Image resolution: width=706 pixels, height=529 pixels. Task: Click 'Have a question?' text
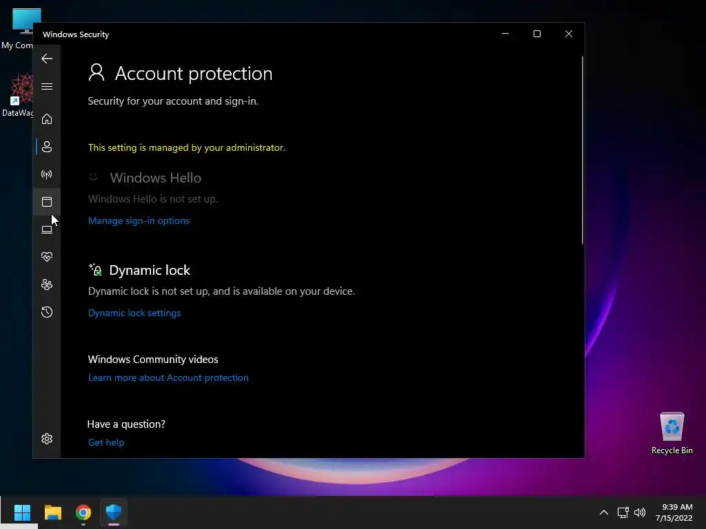(126, 424)
